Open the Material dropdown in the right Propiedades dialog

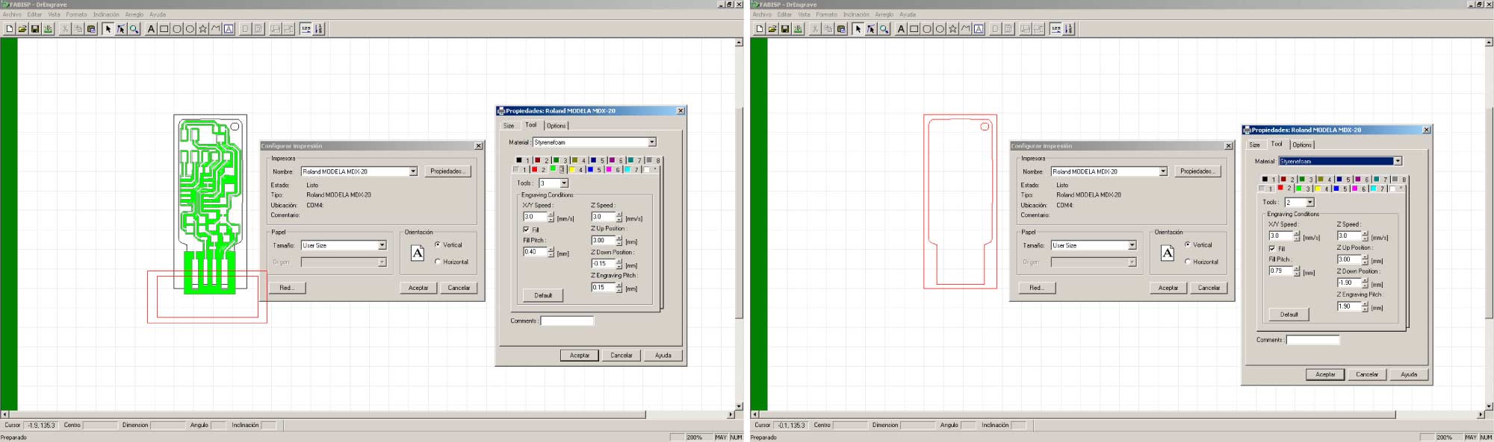click(1398, 161)
